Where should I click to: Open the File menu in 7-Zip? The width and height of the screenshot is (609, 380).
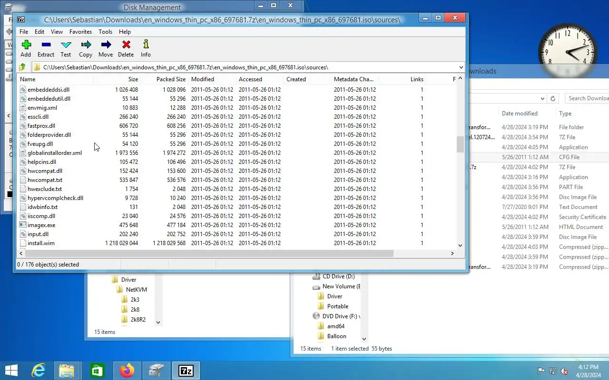click(x=24, y=32)
